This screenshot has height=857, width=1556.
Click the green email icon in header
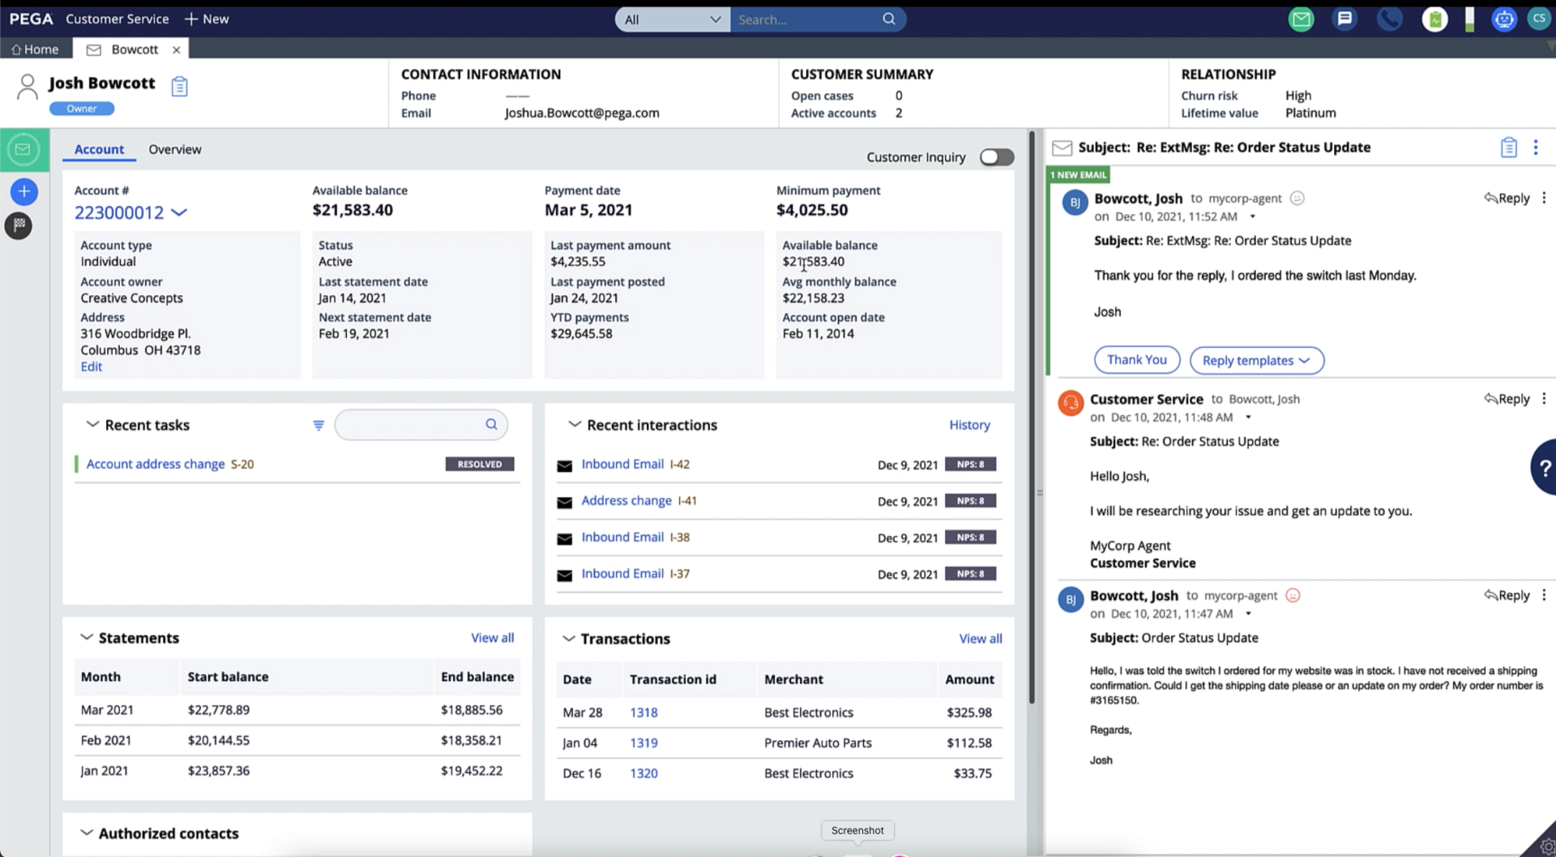[1301, 19]
